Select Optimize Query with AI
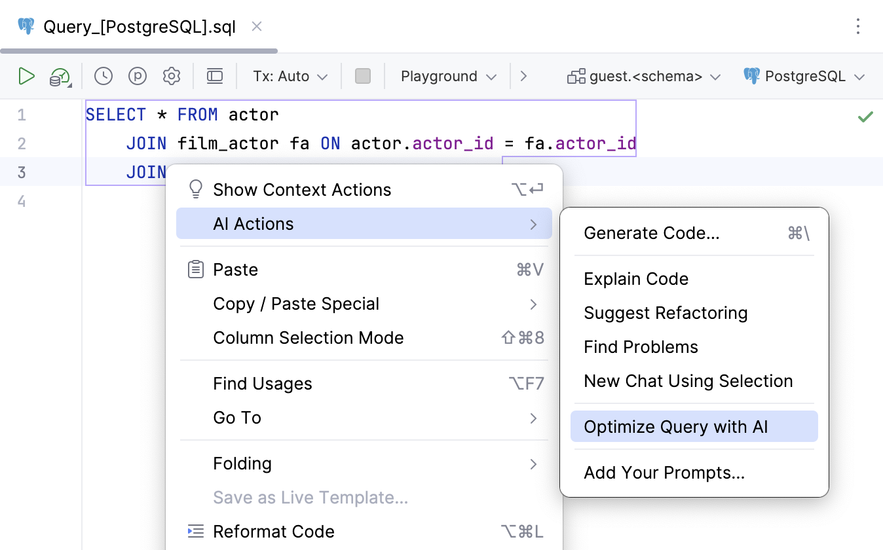The height and width of the screenshot is (550, 883). click(676, 426)
